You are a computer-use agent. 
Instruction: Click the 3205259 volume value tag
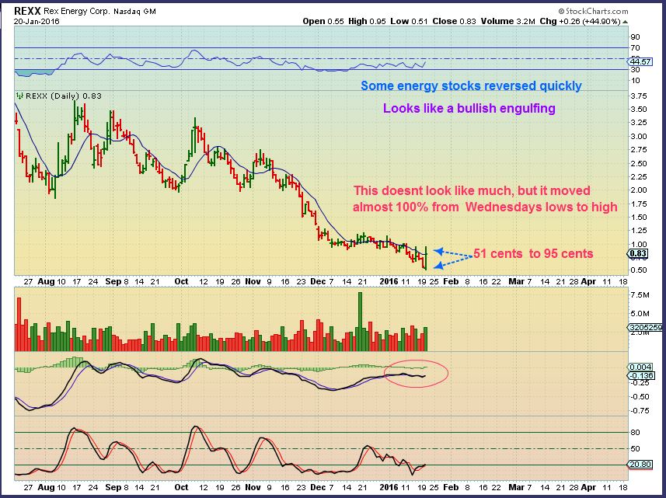(645, 327)
